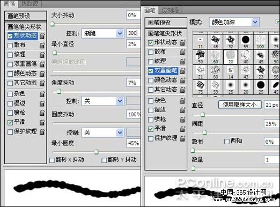This screenshot has height=207, width=280.
Task: Switch to 仿制源 tab in left panel
Action: (30, 4)
